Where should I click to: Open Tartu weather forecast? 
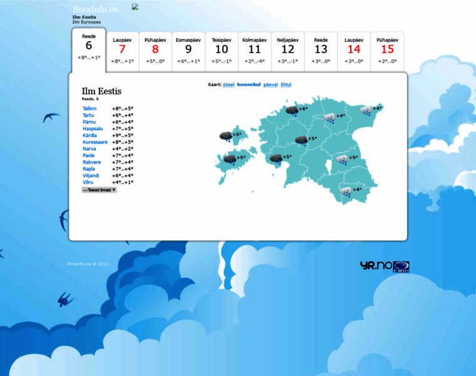[x=88, y=115]
